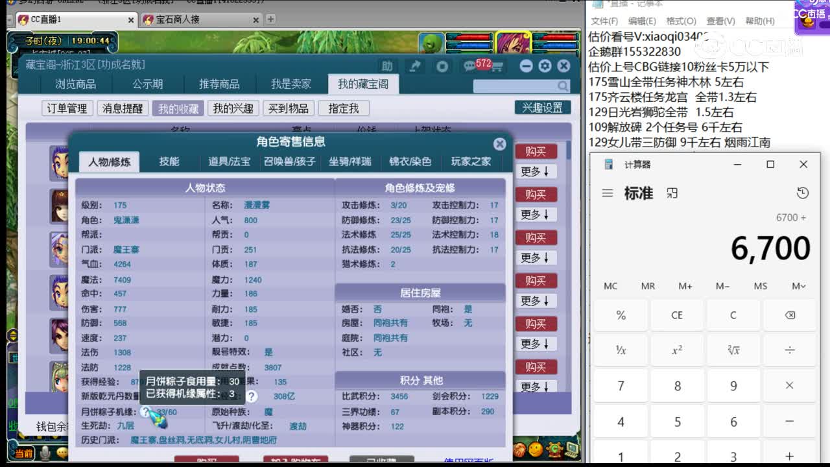Go to the 推荐商品 tab
This screenshot has width=830, height=467.
point(219,84)
